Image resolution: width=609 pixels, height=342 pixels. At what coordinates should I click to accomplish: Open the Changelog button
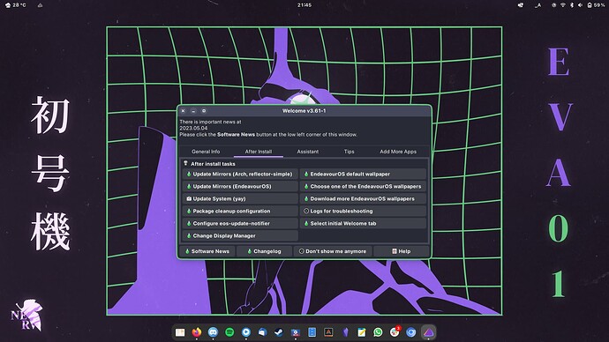265,251
